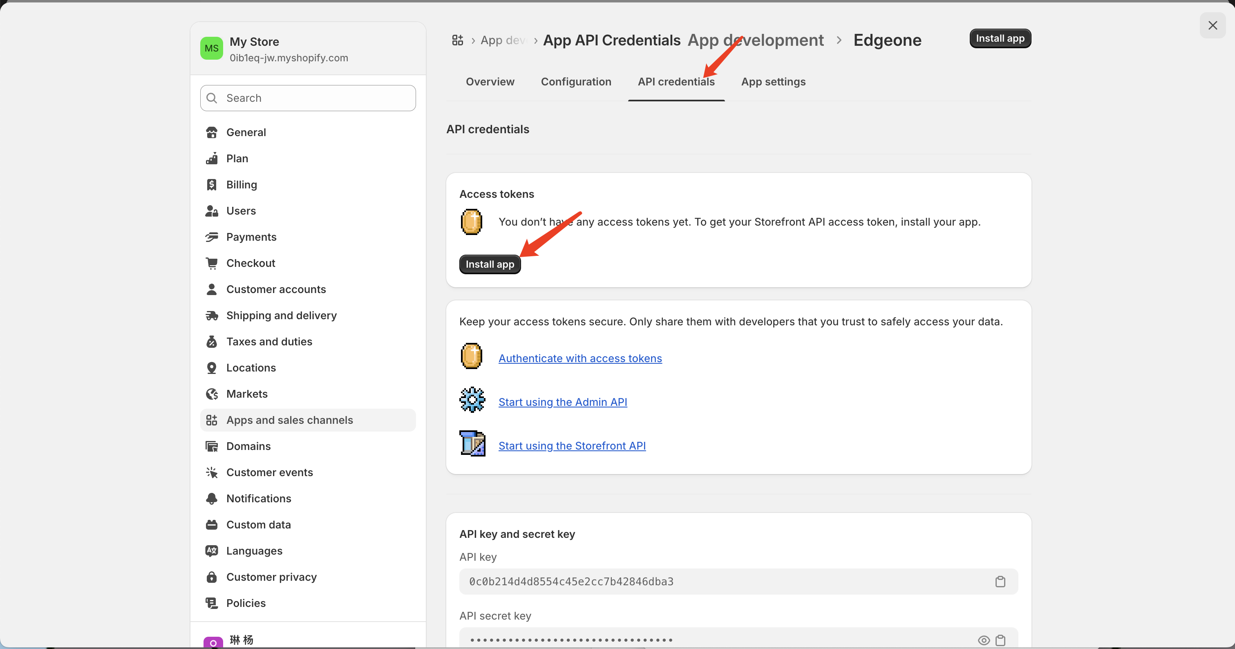Viewport: 1235px width, 649px height.
Task: Open Customer privacy settings
Action: (271, 577)
